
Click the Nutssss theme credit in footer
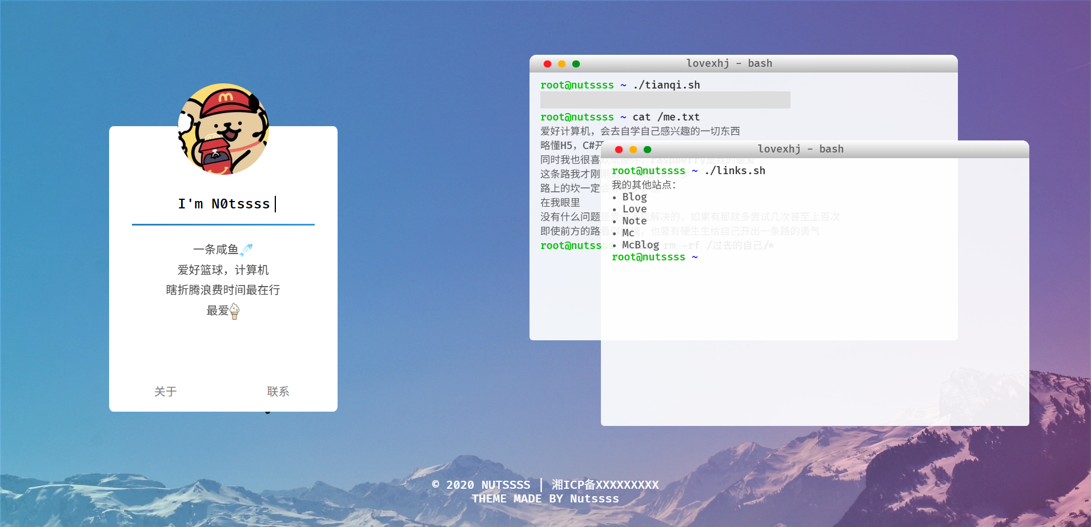(x=594, y=498)
